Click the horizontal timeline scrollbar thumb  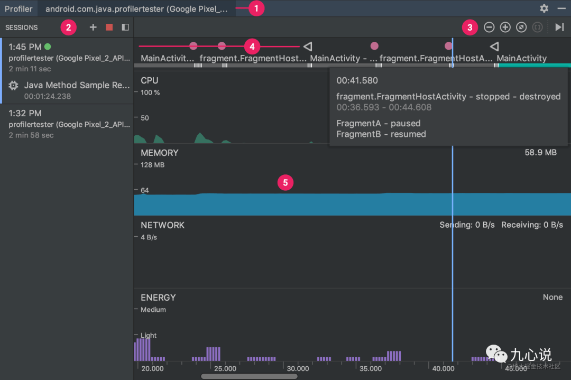pos(249,376)
